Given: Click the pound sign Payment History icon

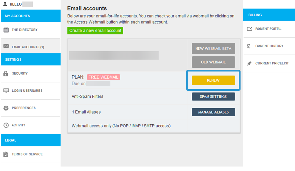Looking at the screenshot, I should [x=249, y=46].
